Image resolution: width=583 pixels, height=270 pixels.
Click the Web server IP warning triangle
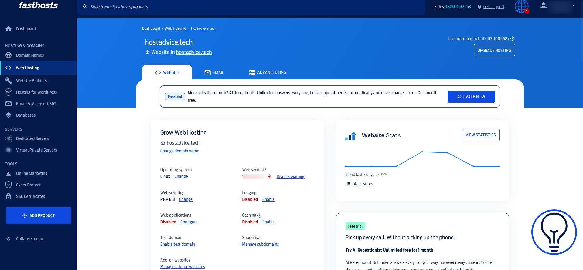[x=270, y=177]
